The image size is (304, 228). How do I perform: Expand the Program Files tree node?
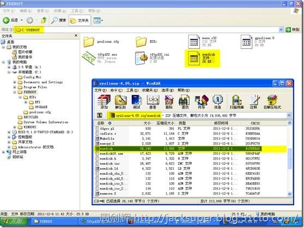[x=15, y=87]
